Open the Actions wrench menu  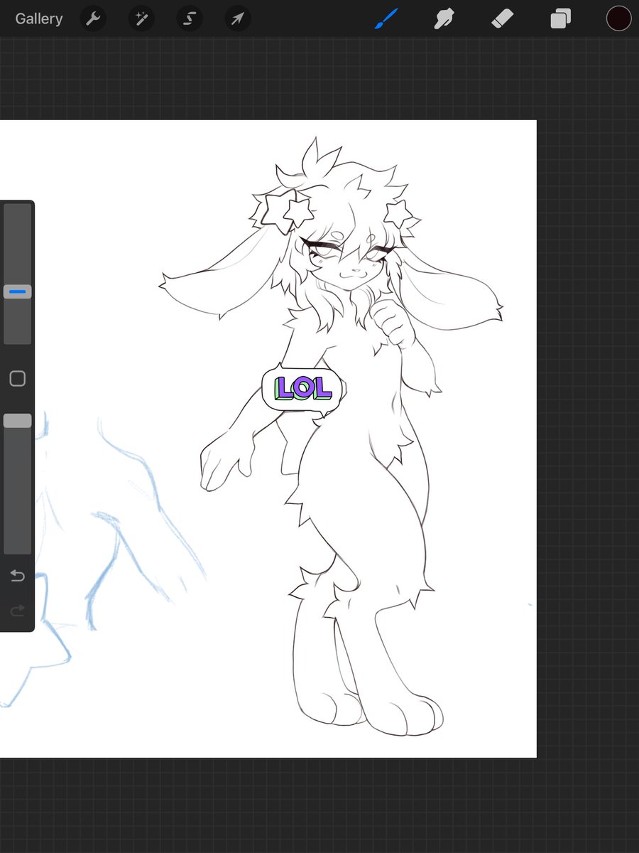coord(93,18)
